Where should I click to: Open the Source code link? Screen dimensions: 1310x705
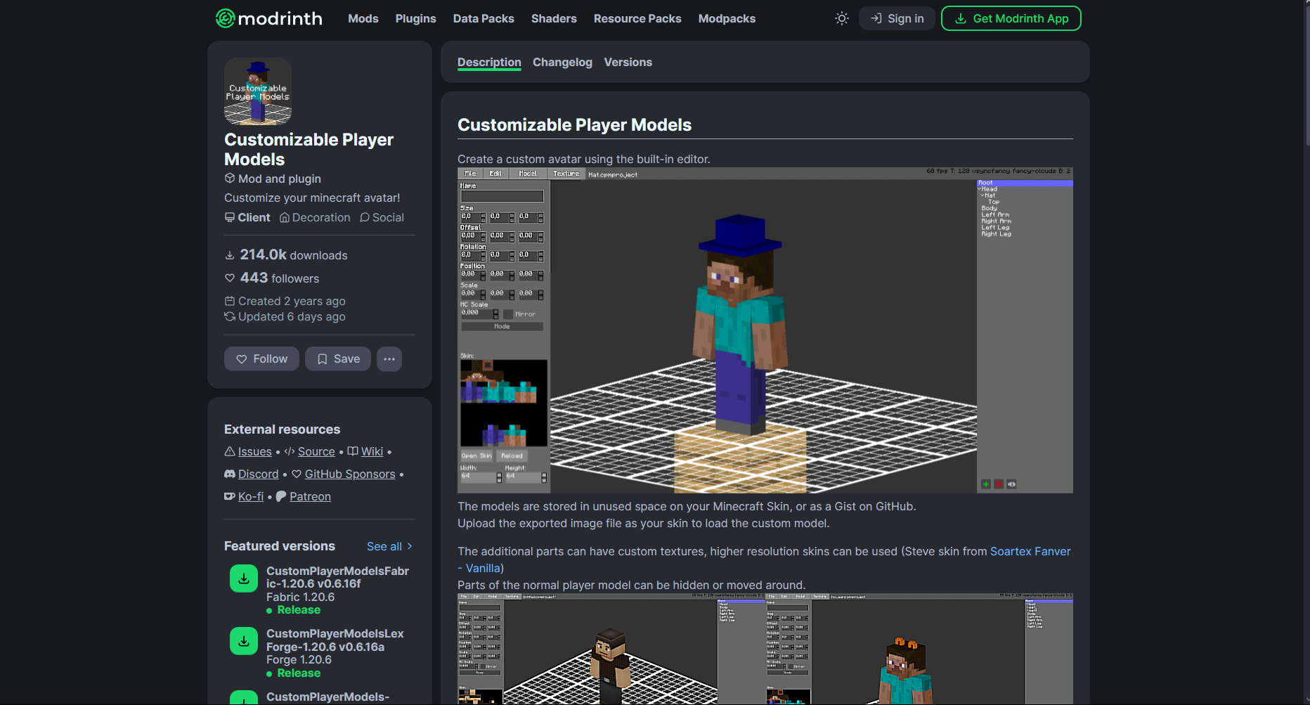[x=316, y=451]
